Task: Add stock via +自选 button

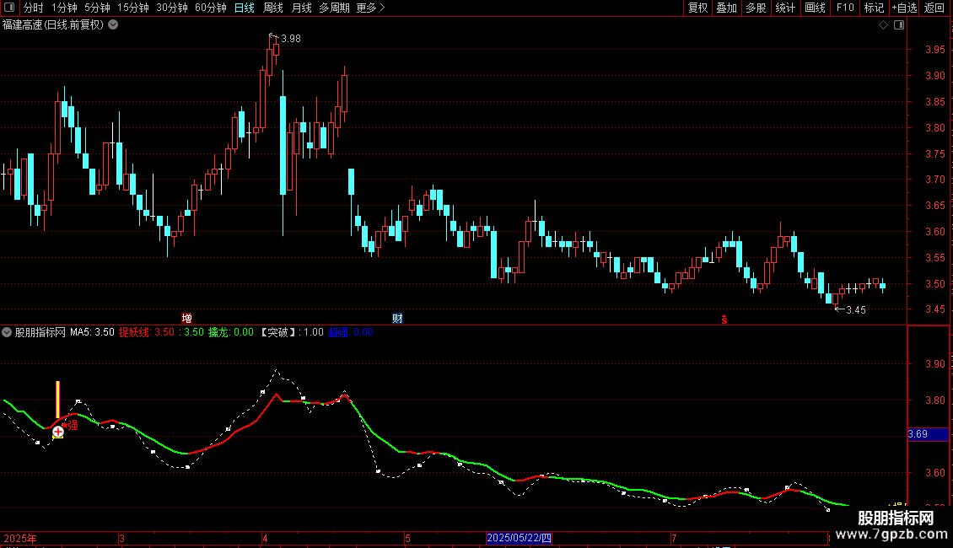Action: click(x=904, y=8)
